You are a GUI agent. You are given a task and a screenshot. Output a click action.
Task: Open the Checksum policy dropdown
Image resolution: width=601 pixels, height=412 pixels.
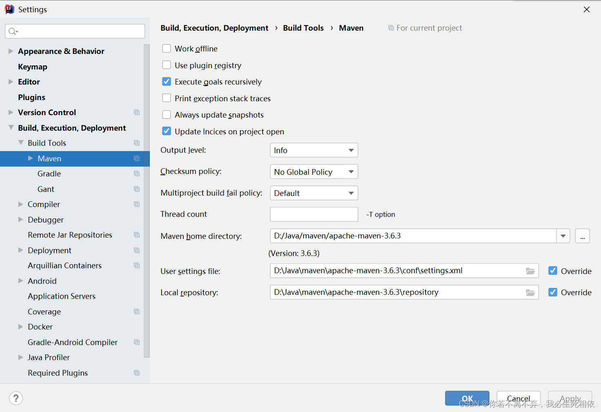coord(314,172)
